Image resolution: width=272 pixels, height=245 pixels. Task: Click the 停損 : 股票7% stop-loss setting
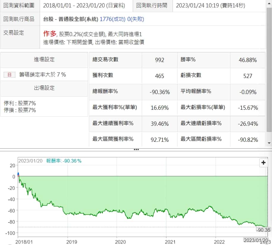[20, 110]
